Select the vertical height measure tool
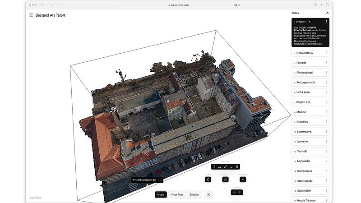 point(214,167)
